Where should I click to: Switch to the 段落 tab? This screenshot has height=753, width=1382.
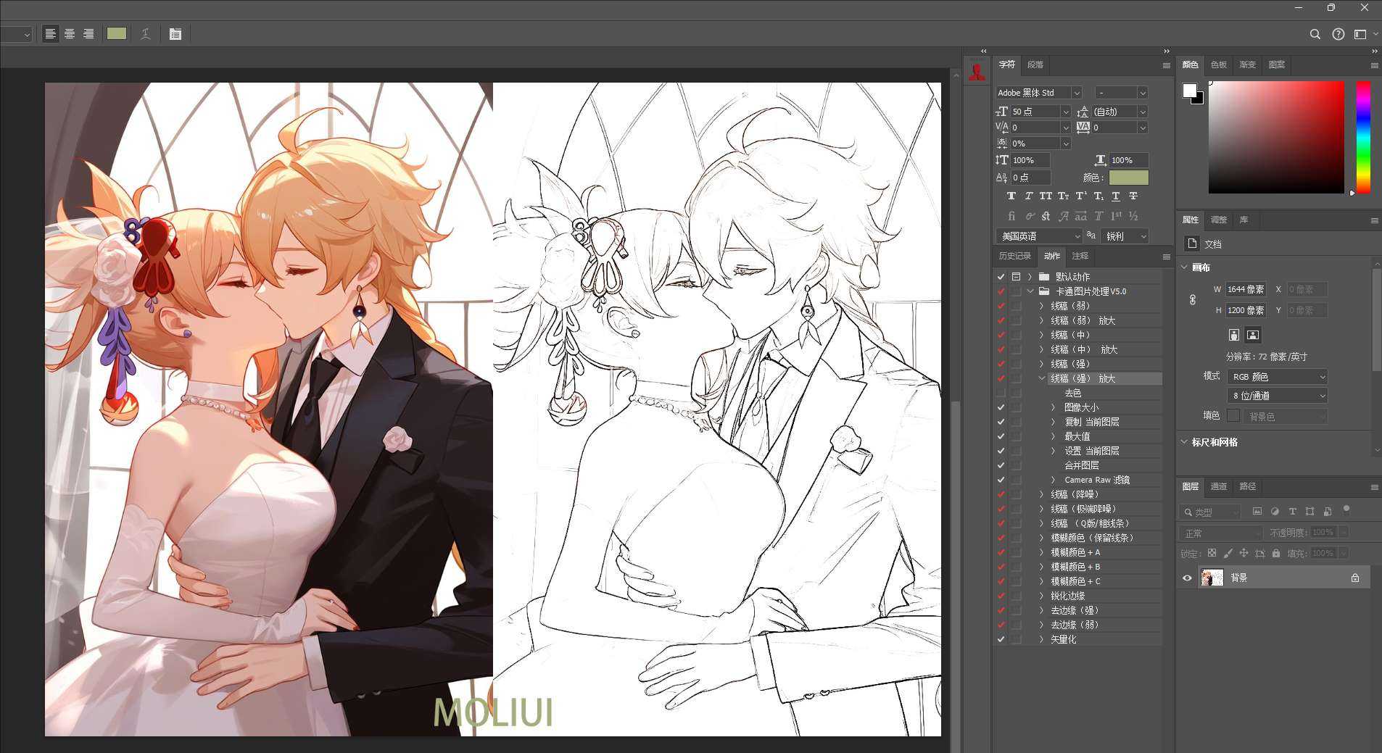1035,65
